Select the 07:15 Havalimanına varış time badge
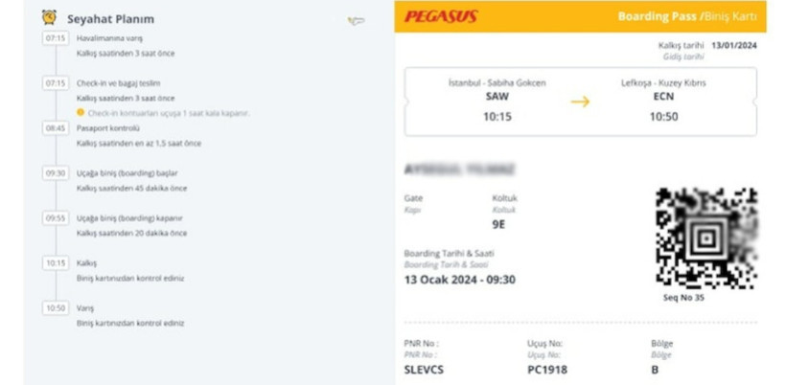 click(x=56, y=38)
